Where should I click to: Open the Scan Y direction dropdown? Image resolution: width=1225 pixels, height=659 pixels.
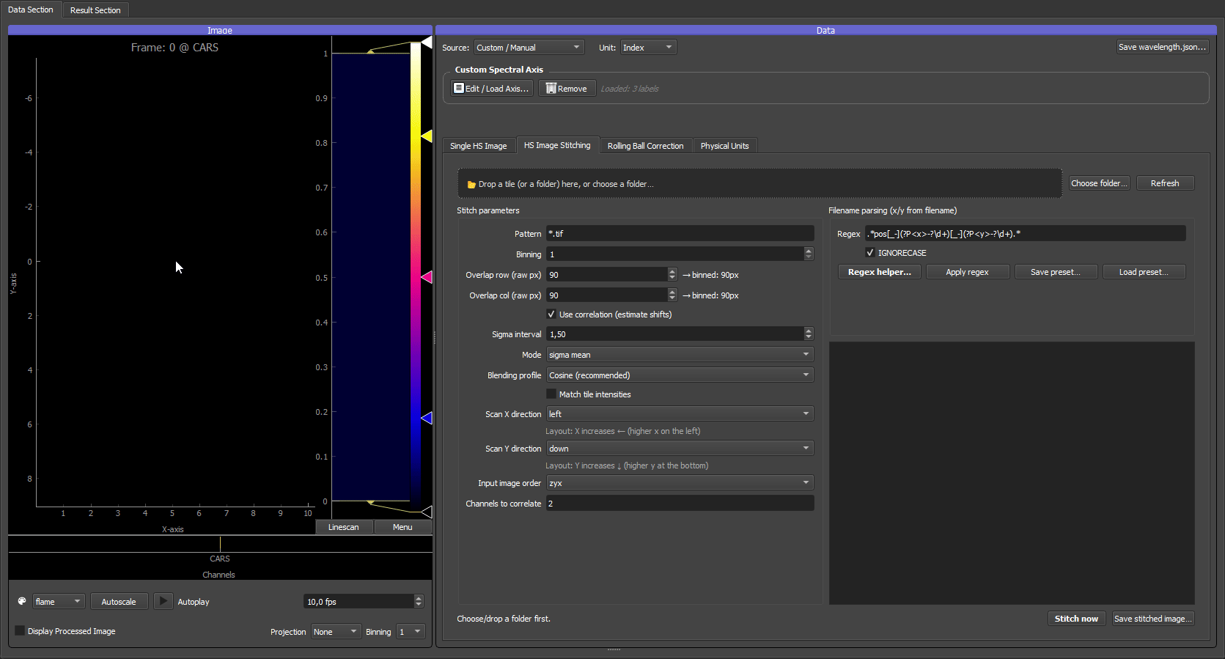[680, 449]
